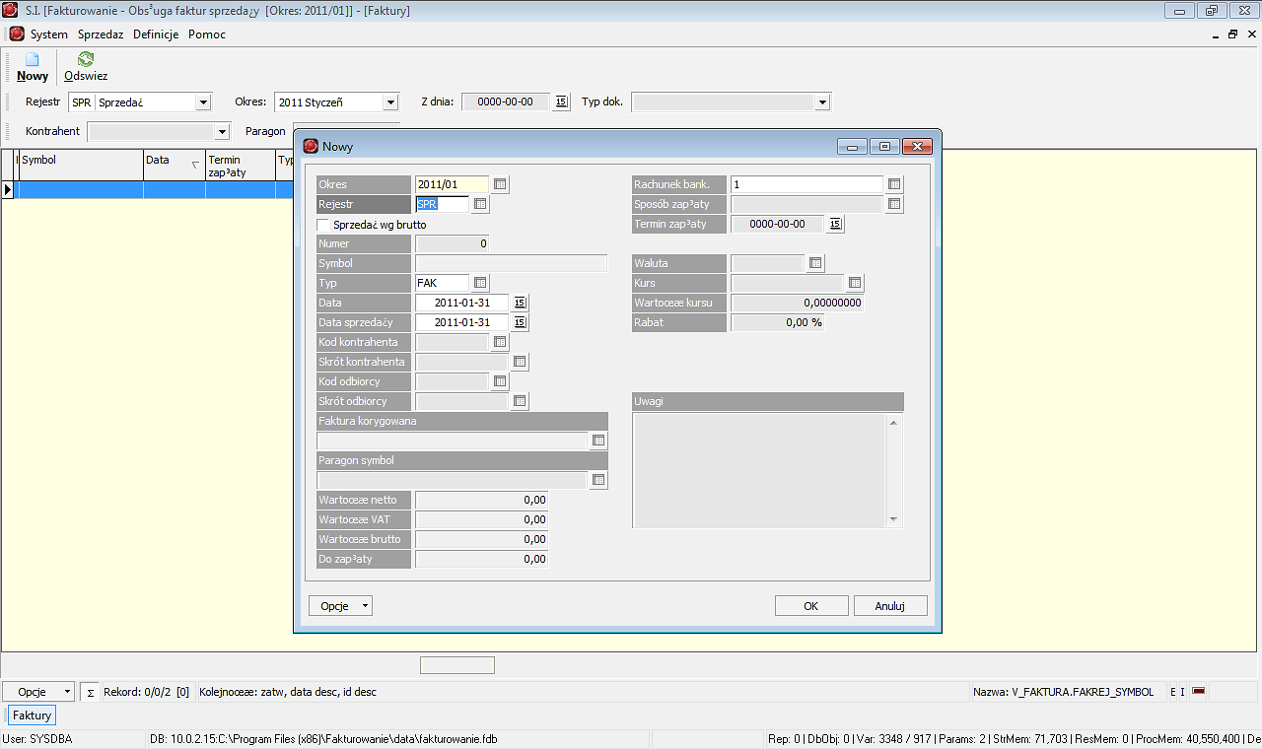Expand the Okres 2011 Styczeń dropdown
Screen dimensions: 1262x749
click(x=390, y=102)
